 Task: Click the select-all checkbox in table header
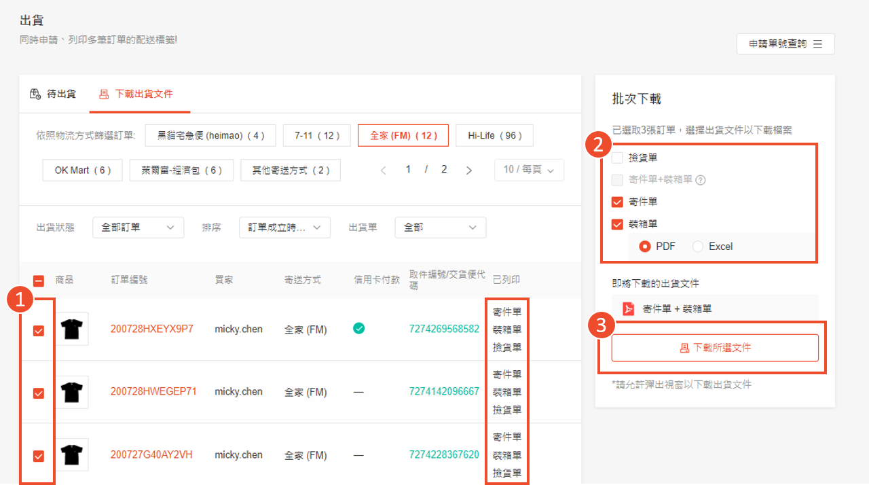39,280
